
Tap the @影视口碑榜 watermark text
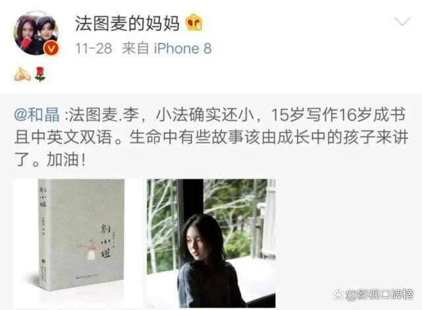click(379, 295)
